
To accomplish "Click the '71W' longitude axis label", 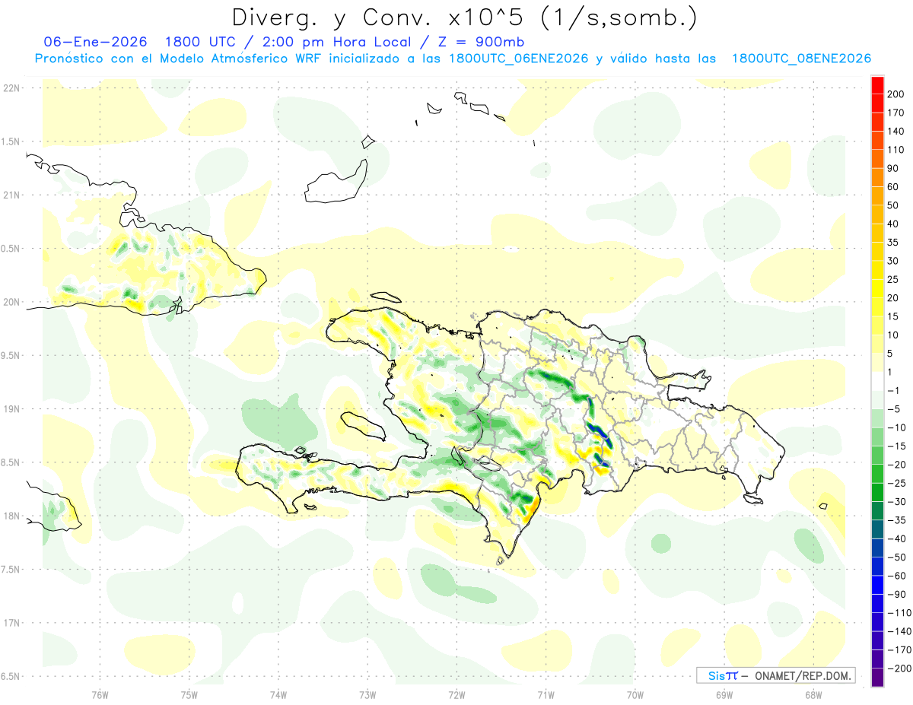I will click(546, 695).
